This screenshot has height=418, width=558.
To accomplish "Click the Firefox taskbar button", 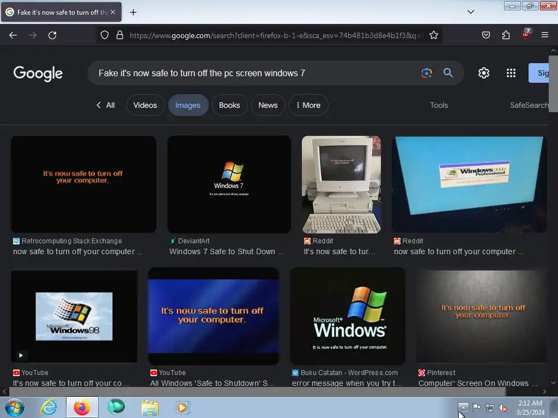I will tap(82, 407).
